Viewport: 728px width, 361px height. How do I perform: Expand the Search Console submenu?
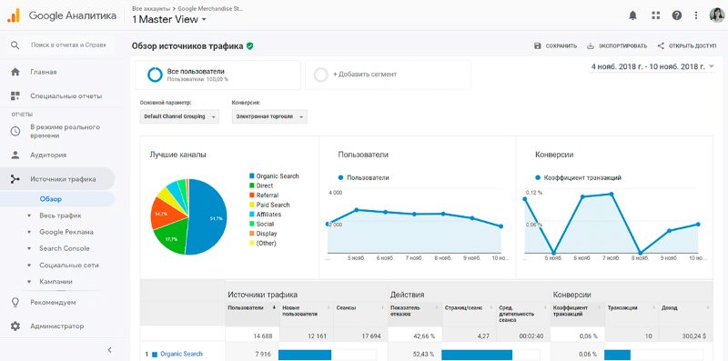tap(29, 249)
